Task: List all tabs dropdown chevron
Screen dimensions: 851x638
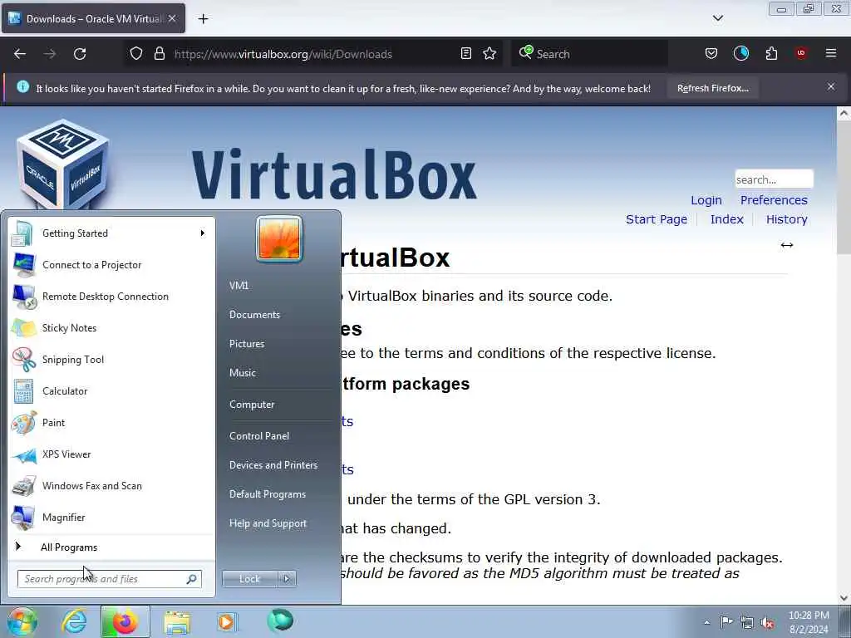Action: click(718, 18)
